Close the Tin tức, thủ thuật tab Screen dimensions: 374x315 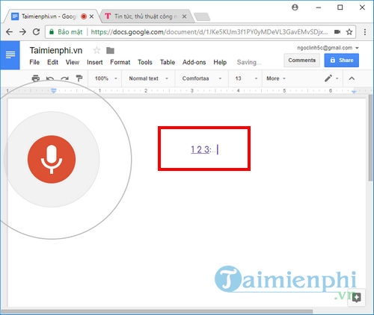184,16
